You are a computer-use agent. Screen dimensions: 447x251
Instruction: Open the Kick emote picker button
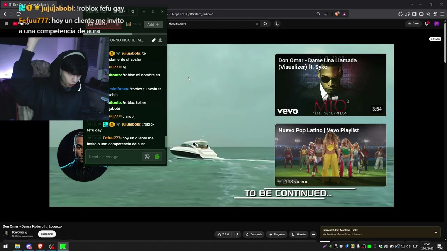(x=157, y=157)
